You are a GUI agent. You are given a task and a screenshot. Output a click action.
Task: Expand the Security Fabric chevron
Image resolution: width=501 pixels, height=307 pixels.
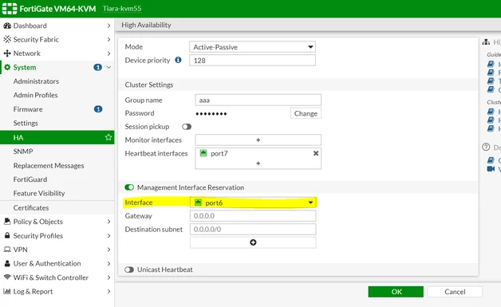[x=108, y=39]
